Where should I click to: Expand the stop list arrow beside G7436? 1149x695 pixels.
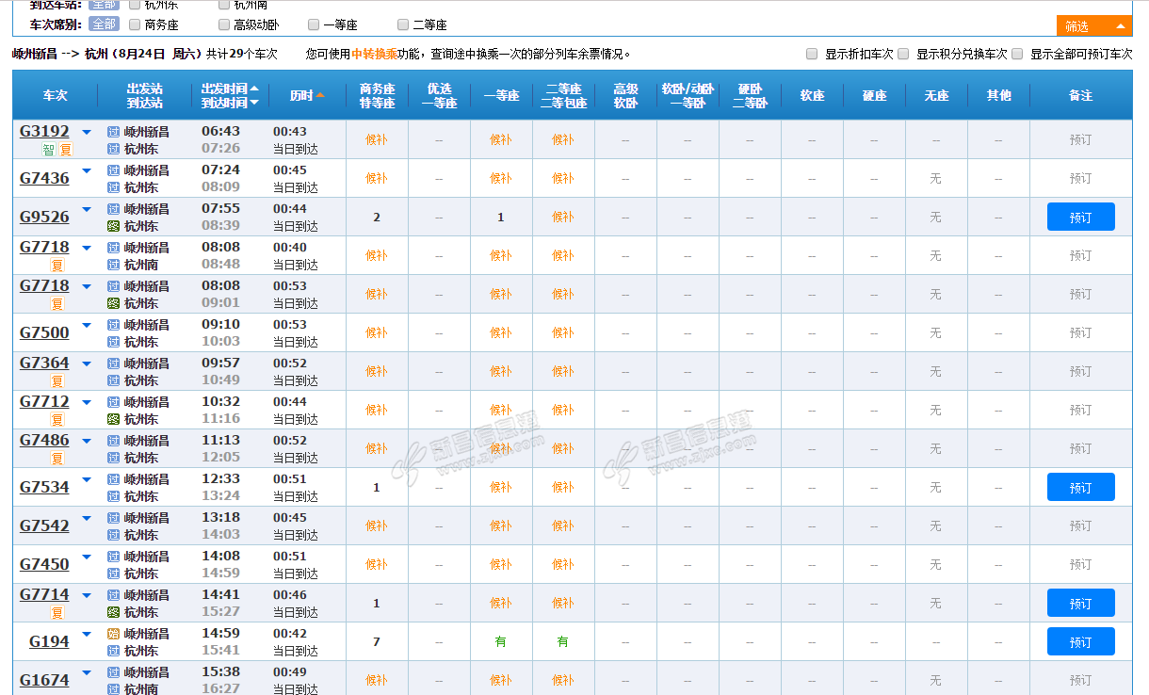(x=87, y=170)
